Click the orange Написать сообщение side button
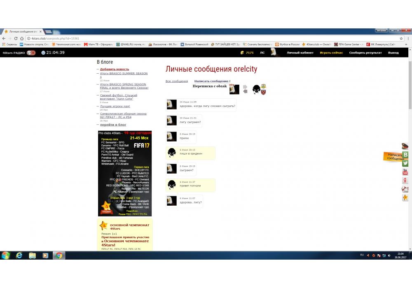Image resolution: width=412 pixels, height=288 pixels. [x=393, y=156]
